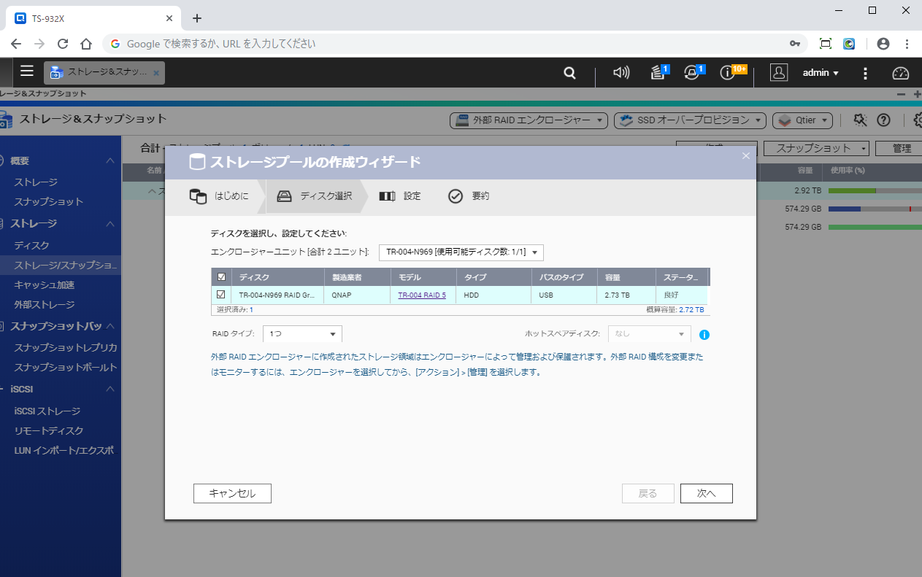This screenshot has width=922, height=577.
Task: Select キャッシュ加速 in the sidebar
Action: pos(45,285)
